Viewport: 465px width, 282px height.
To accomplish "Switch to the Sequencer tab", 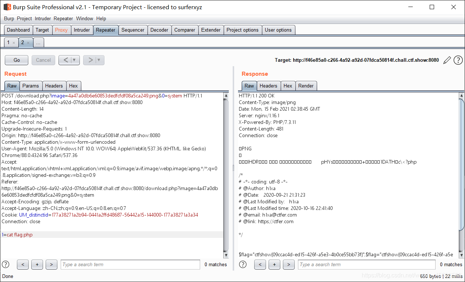I will coord(133,30).
